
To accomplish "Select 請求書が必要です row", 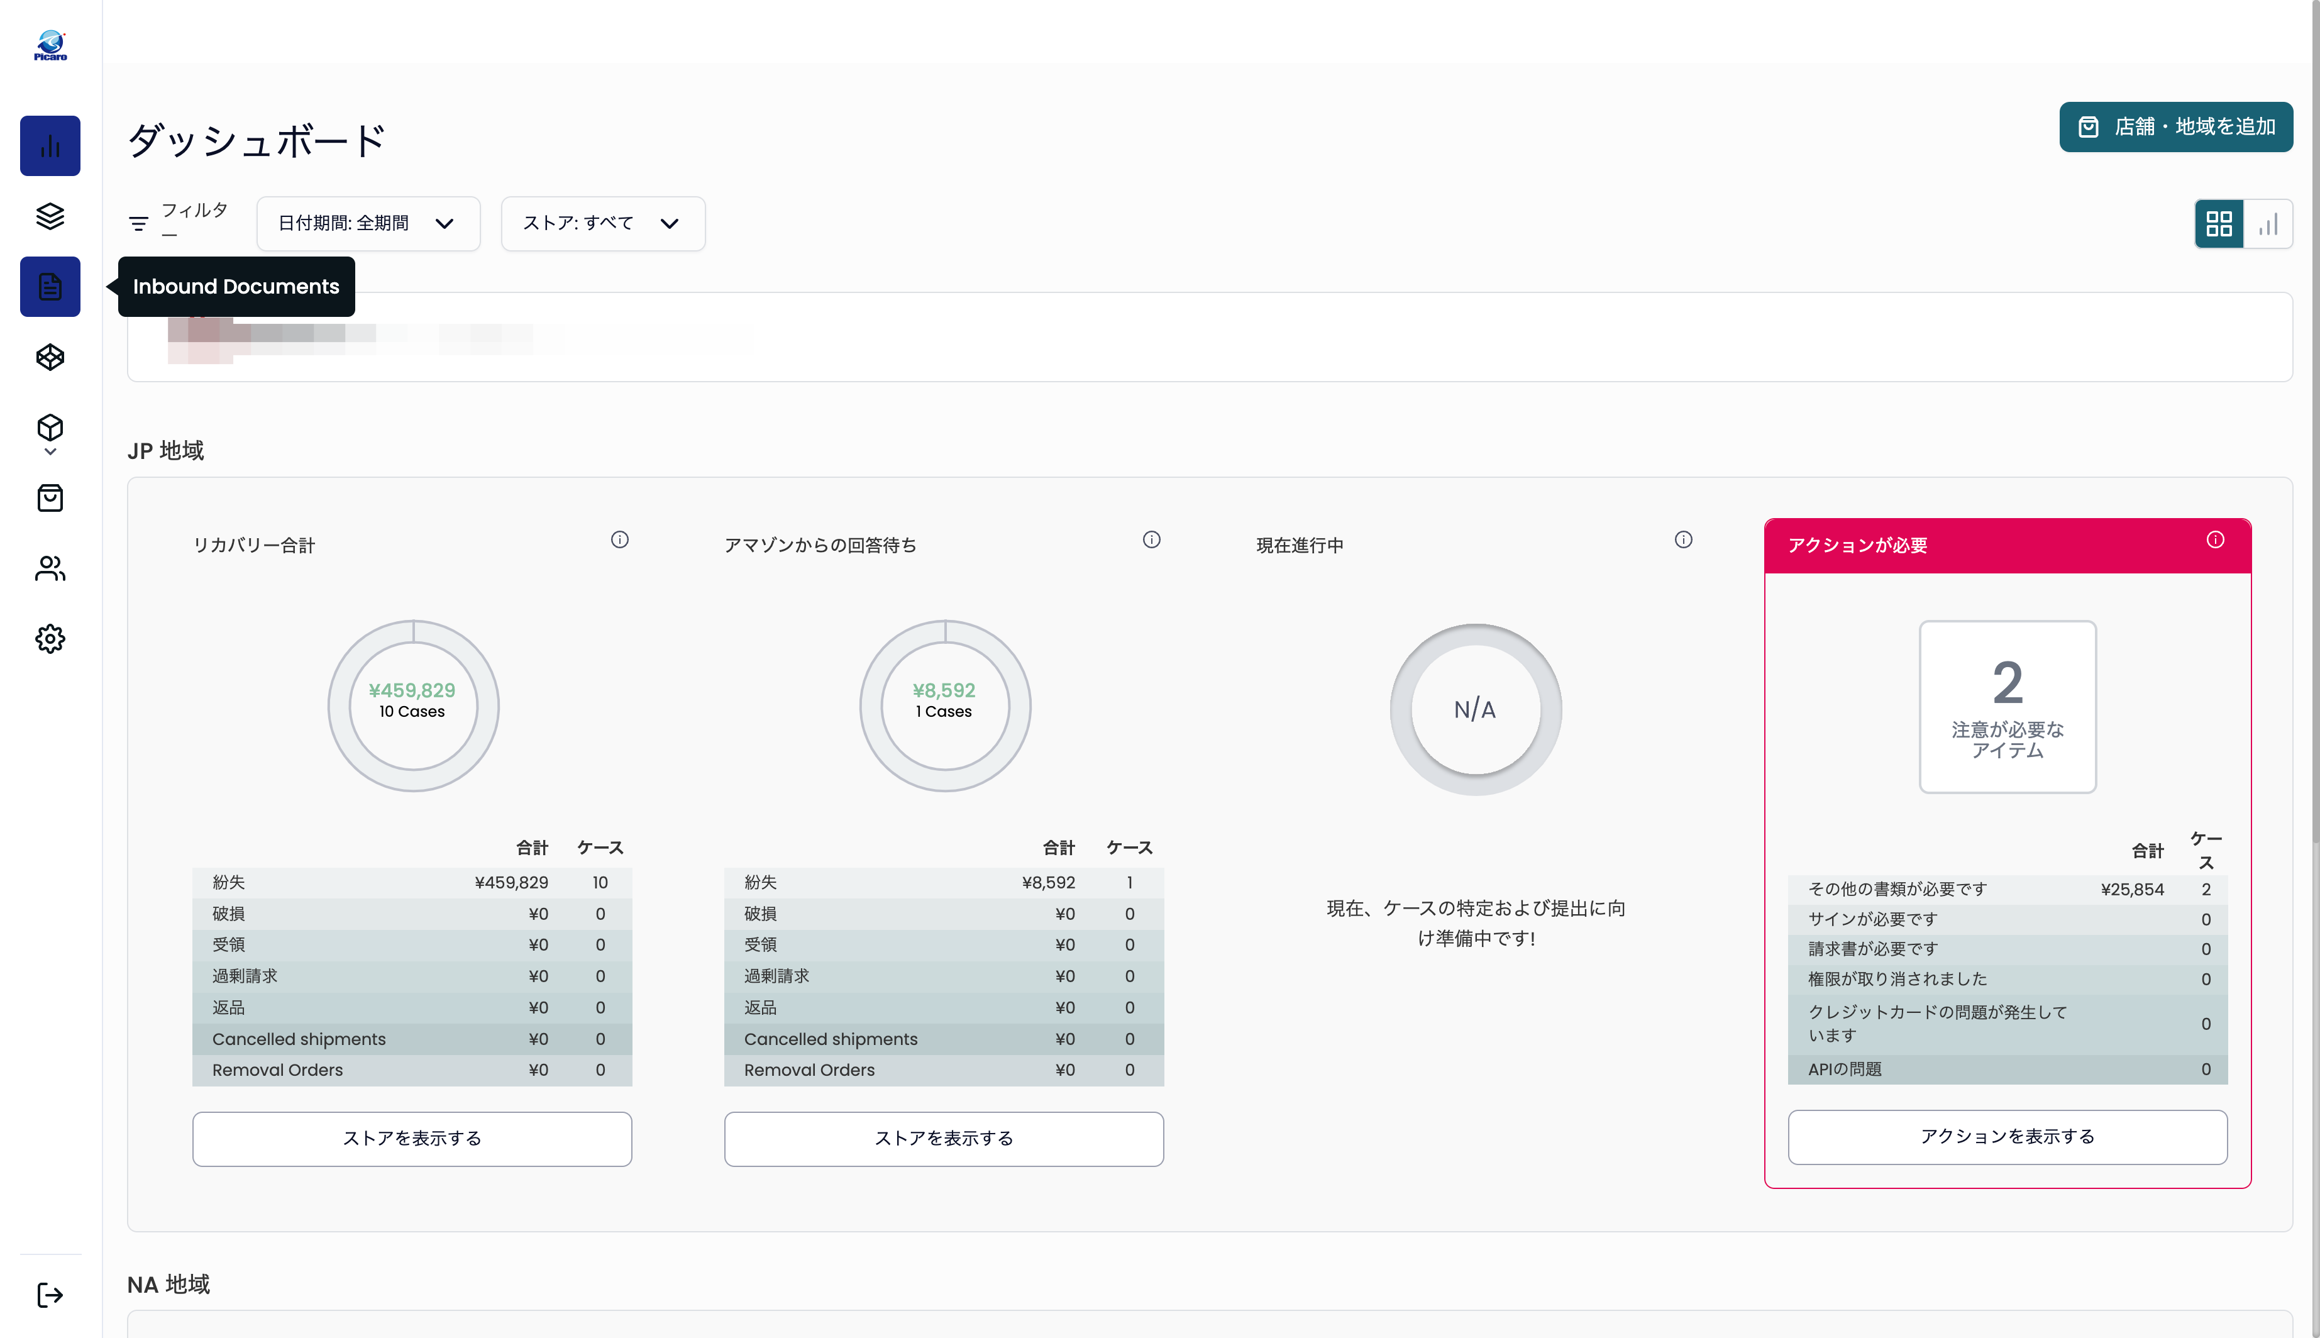I will [2009, 949].
